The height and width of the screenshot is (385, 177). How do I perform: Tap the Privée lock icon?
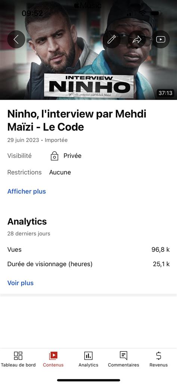coord(54,156)
